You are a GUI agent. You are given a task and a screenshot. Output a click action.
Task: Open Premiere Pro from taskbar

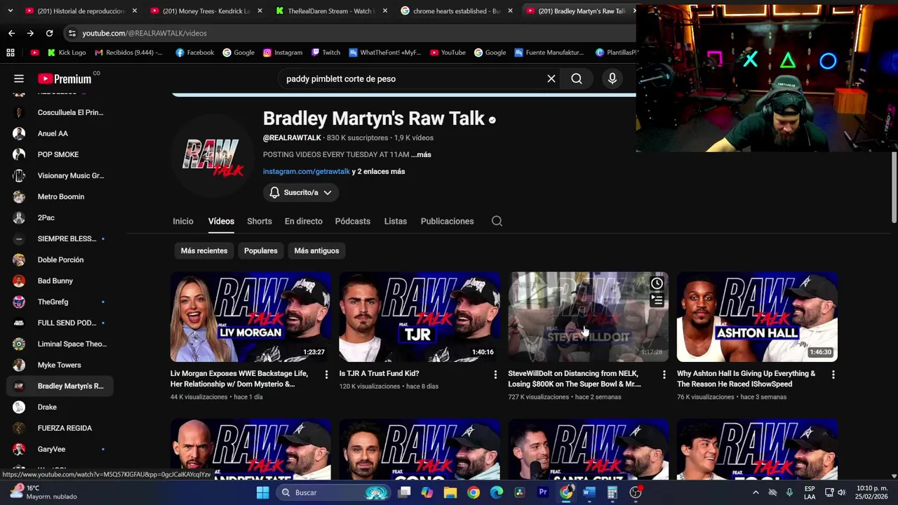tap(543, 492)
